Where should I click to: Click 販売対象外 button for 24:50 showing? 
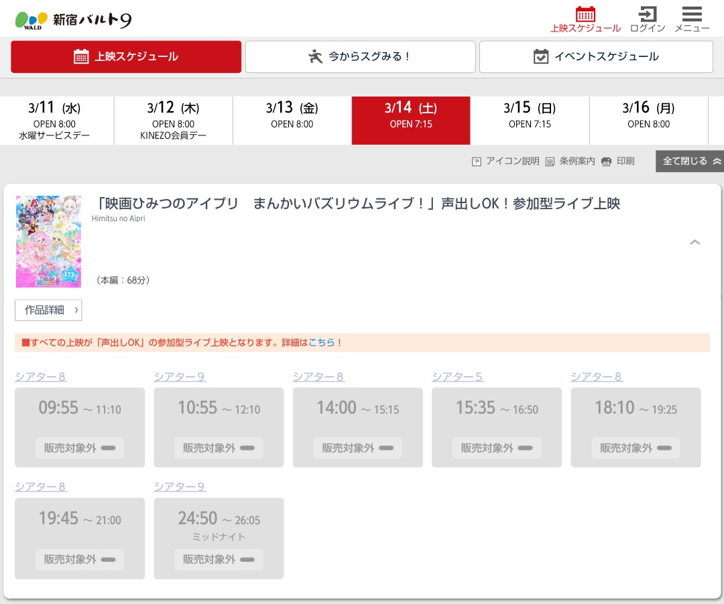(x=219, y=560)
